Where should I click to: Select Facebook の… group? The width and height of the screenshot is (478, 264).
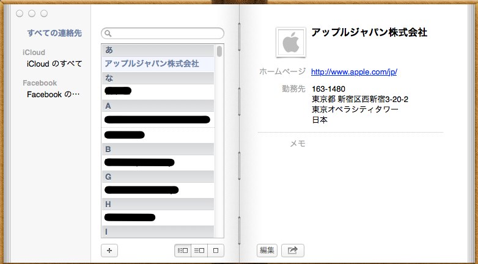coord(53,94)
